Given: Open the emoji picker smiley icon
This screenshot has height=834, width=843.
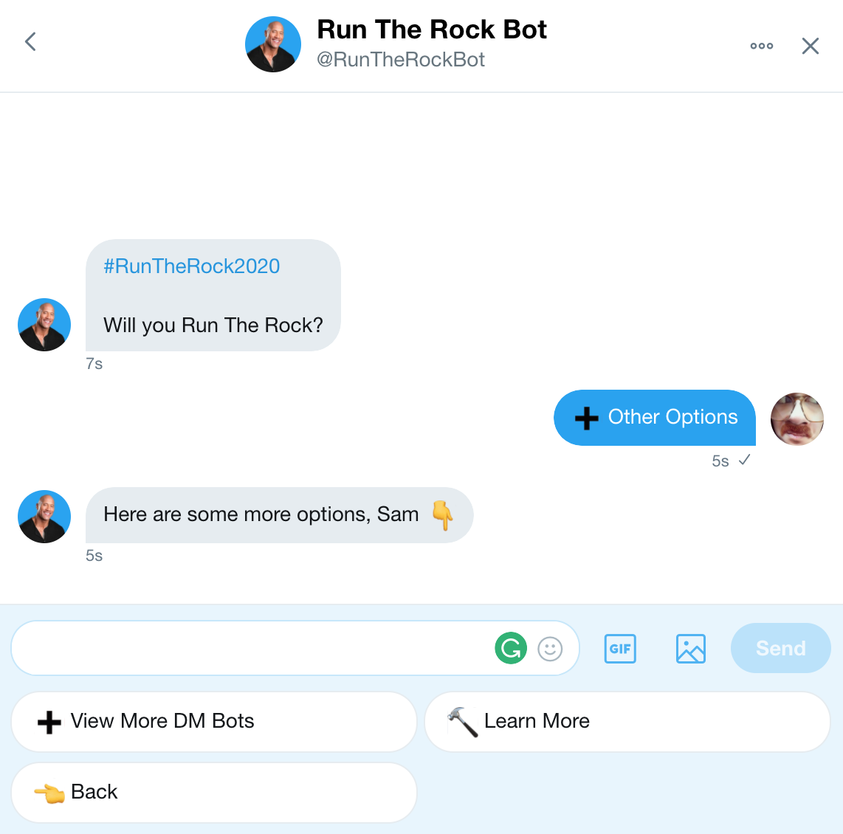Looking at the screenshot, I should pyautogui.click(x=550, y=648).
